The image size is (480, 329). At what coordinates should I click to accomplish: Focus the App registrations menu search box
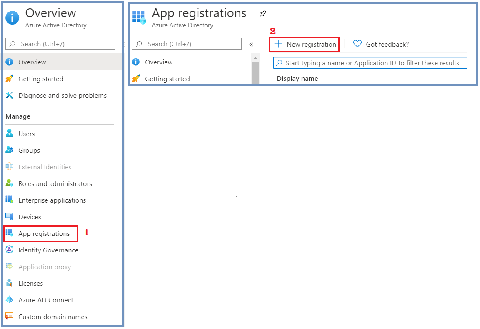click(x=187, y=44)
